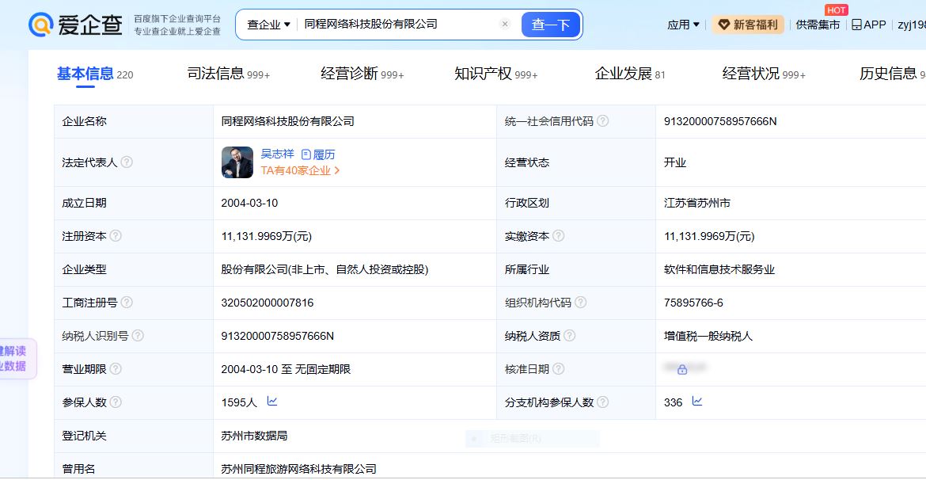Switch to the 经营状况 tab

coord(764,74)
